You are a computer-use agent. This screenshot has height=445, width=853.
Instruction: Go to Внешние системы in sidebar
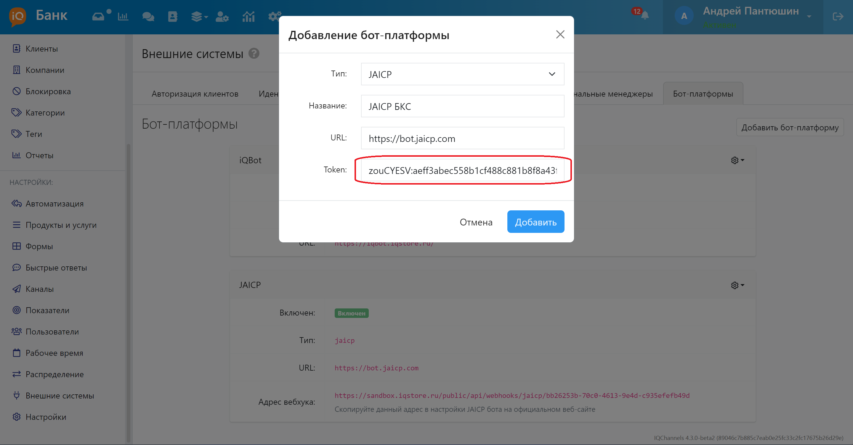click(x=60, y=396)
